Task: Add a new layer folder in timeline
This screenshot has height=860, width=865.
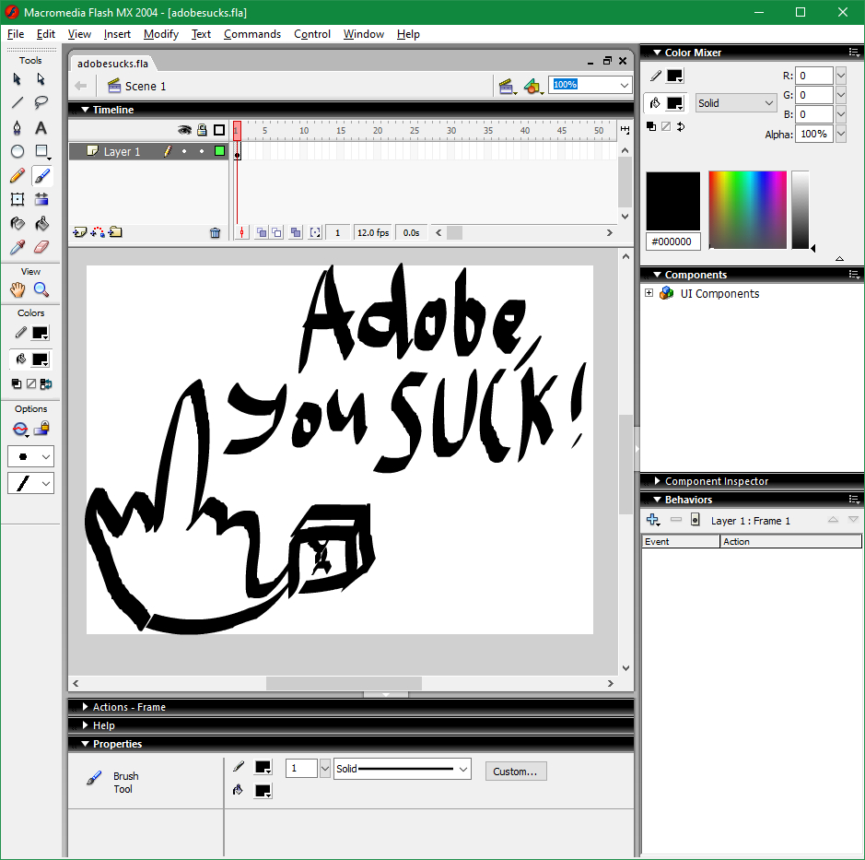Action: coord(115,233)
